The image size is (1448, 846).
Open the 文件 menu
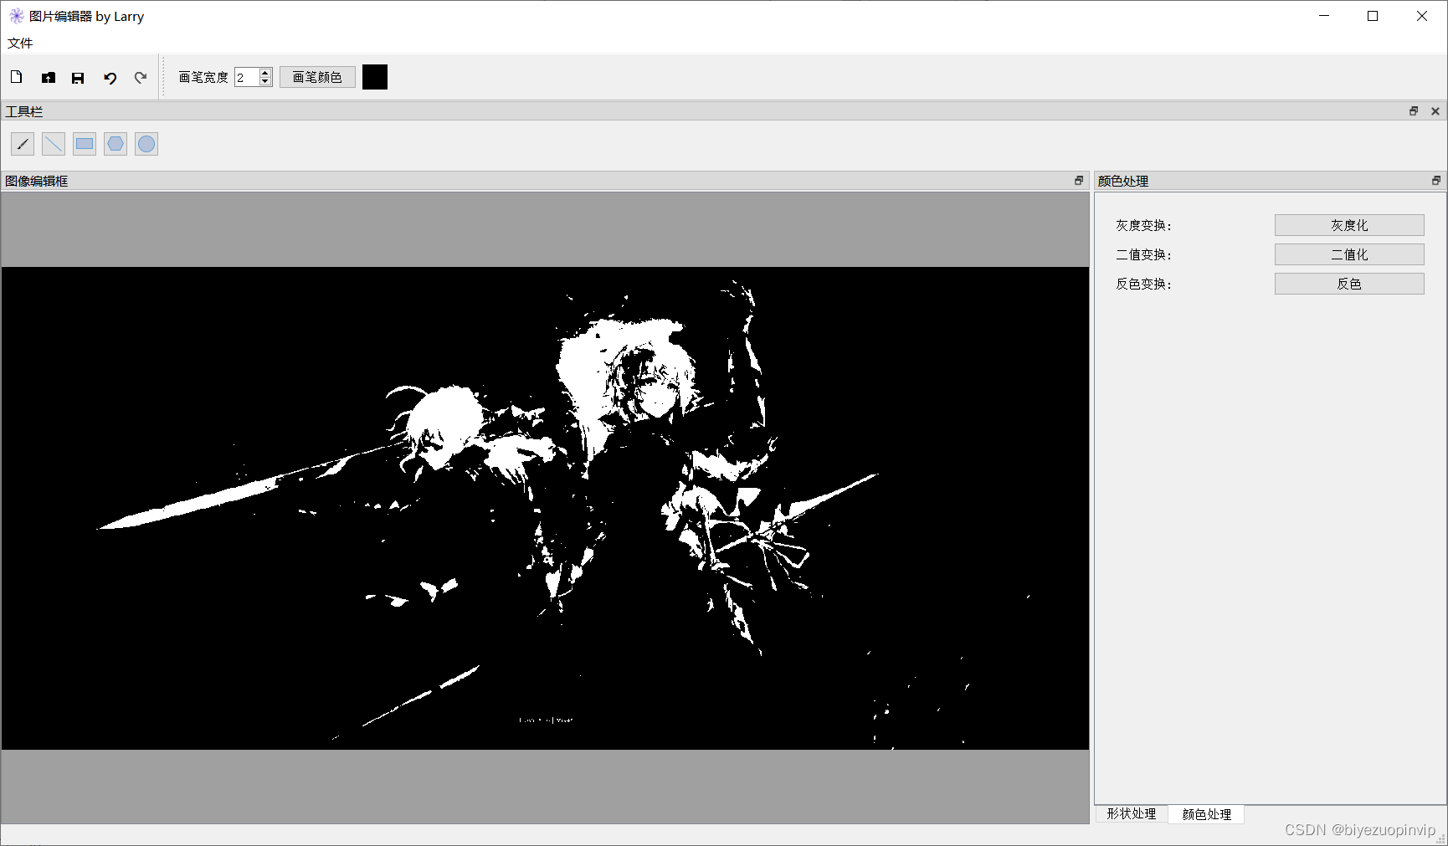coord(20,43)
